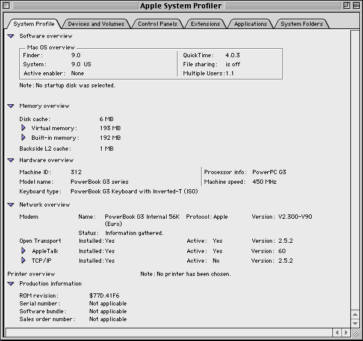363x341 pixels.
Task: Click the AppleTalk Version 60 value
Action: click(282, 251)
